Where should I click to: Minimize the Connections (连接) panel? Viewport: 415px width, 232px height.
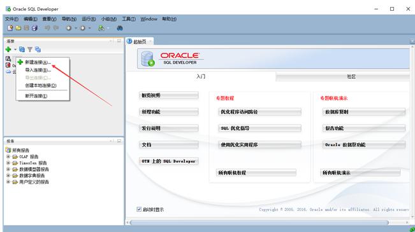119,41
